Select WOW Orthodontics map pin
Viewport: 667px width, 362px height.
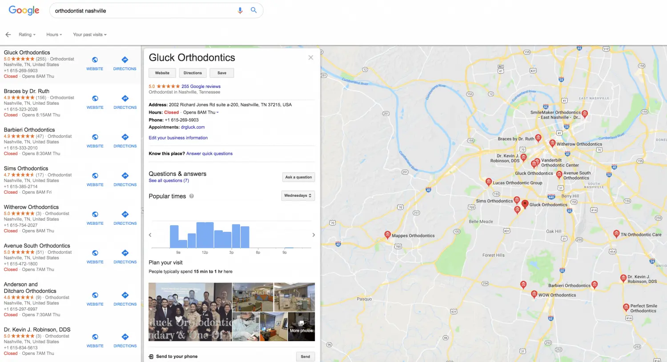click(x=534, y=294)
